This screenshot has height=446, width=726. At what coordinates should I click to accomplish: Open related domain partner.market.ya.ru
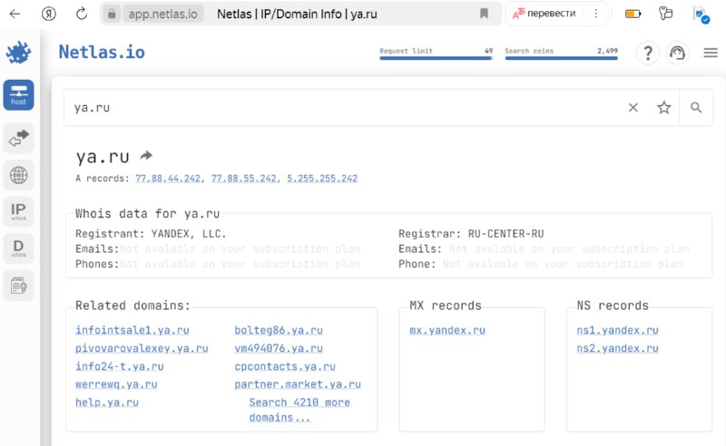[298, 384]
